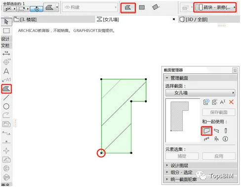Select the Worksheet tool
The image size is (241, 187).
click(x=6, y=159)
